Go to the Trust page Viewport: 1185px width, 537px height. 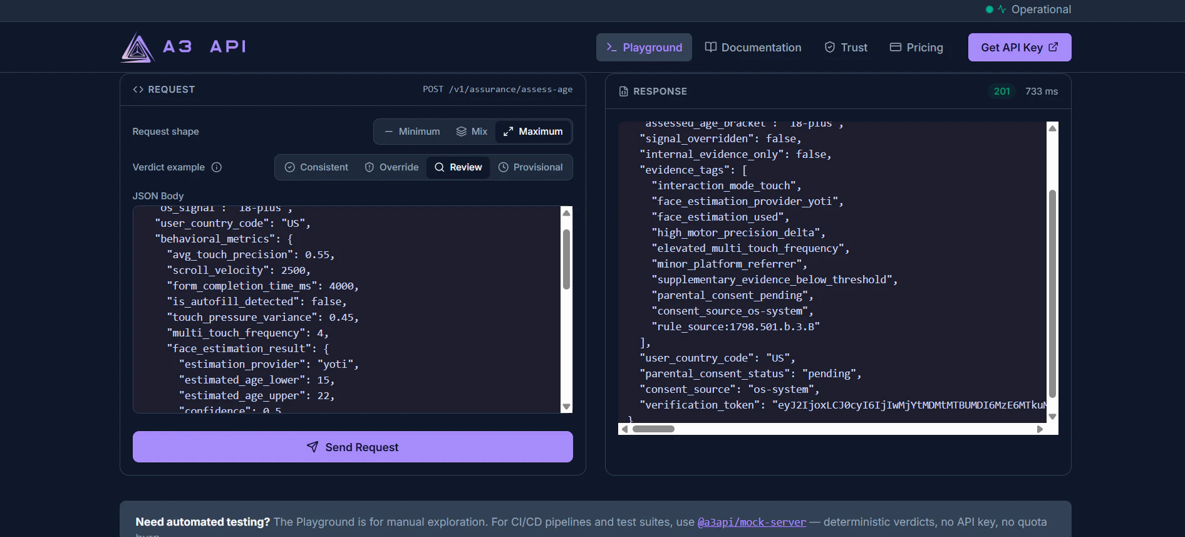point(846,48)
